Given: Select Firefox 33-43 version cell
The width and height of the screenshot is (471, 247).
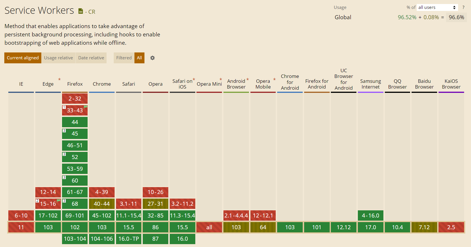Looking at the screenshot, I should pyautogui.click(x=75, y=110).
